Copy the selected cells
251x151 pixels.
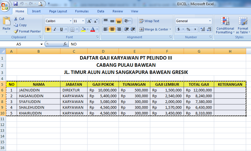pyautogui.click(x=20, y=25)
